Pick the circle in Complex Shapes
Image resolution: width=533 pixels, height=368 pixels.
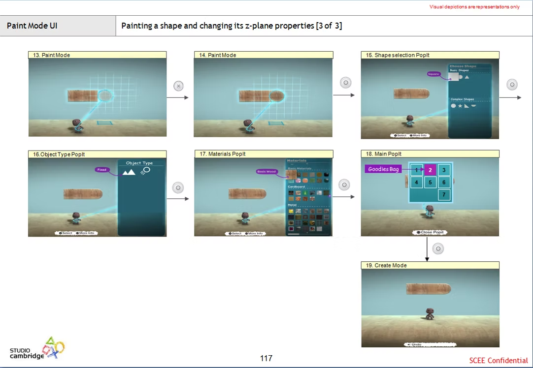[454, 106]
